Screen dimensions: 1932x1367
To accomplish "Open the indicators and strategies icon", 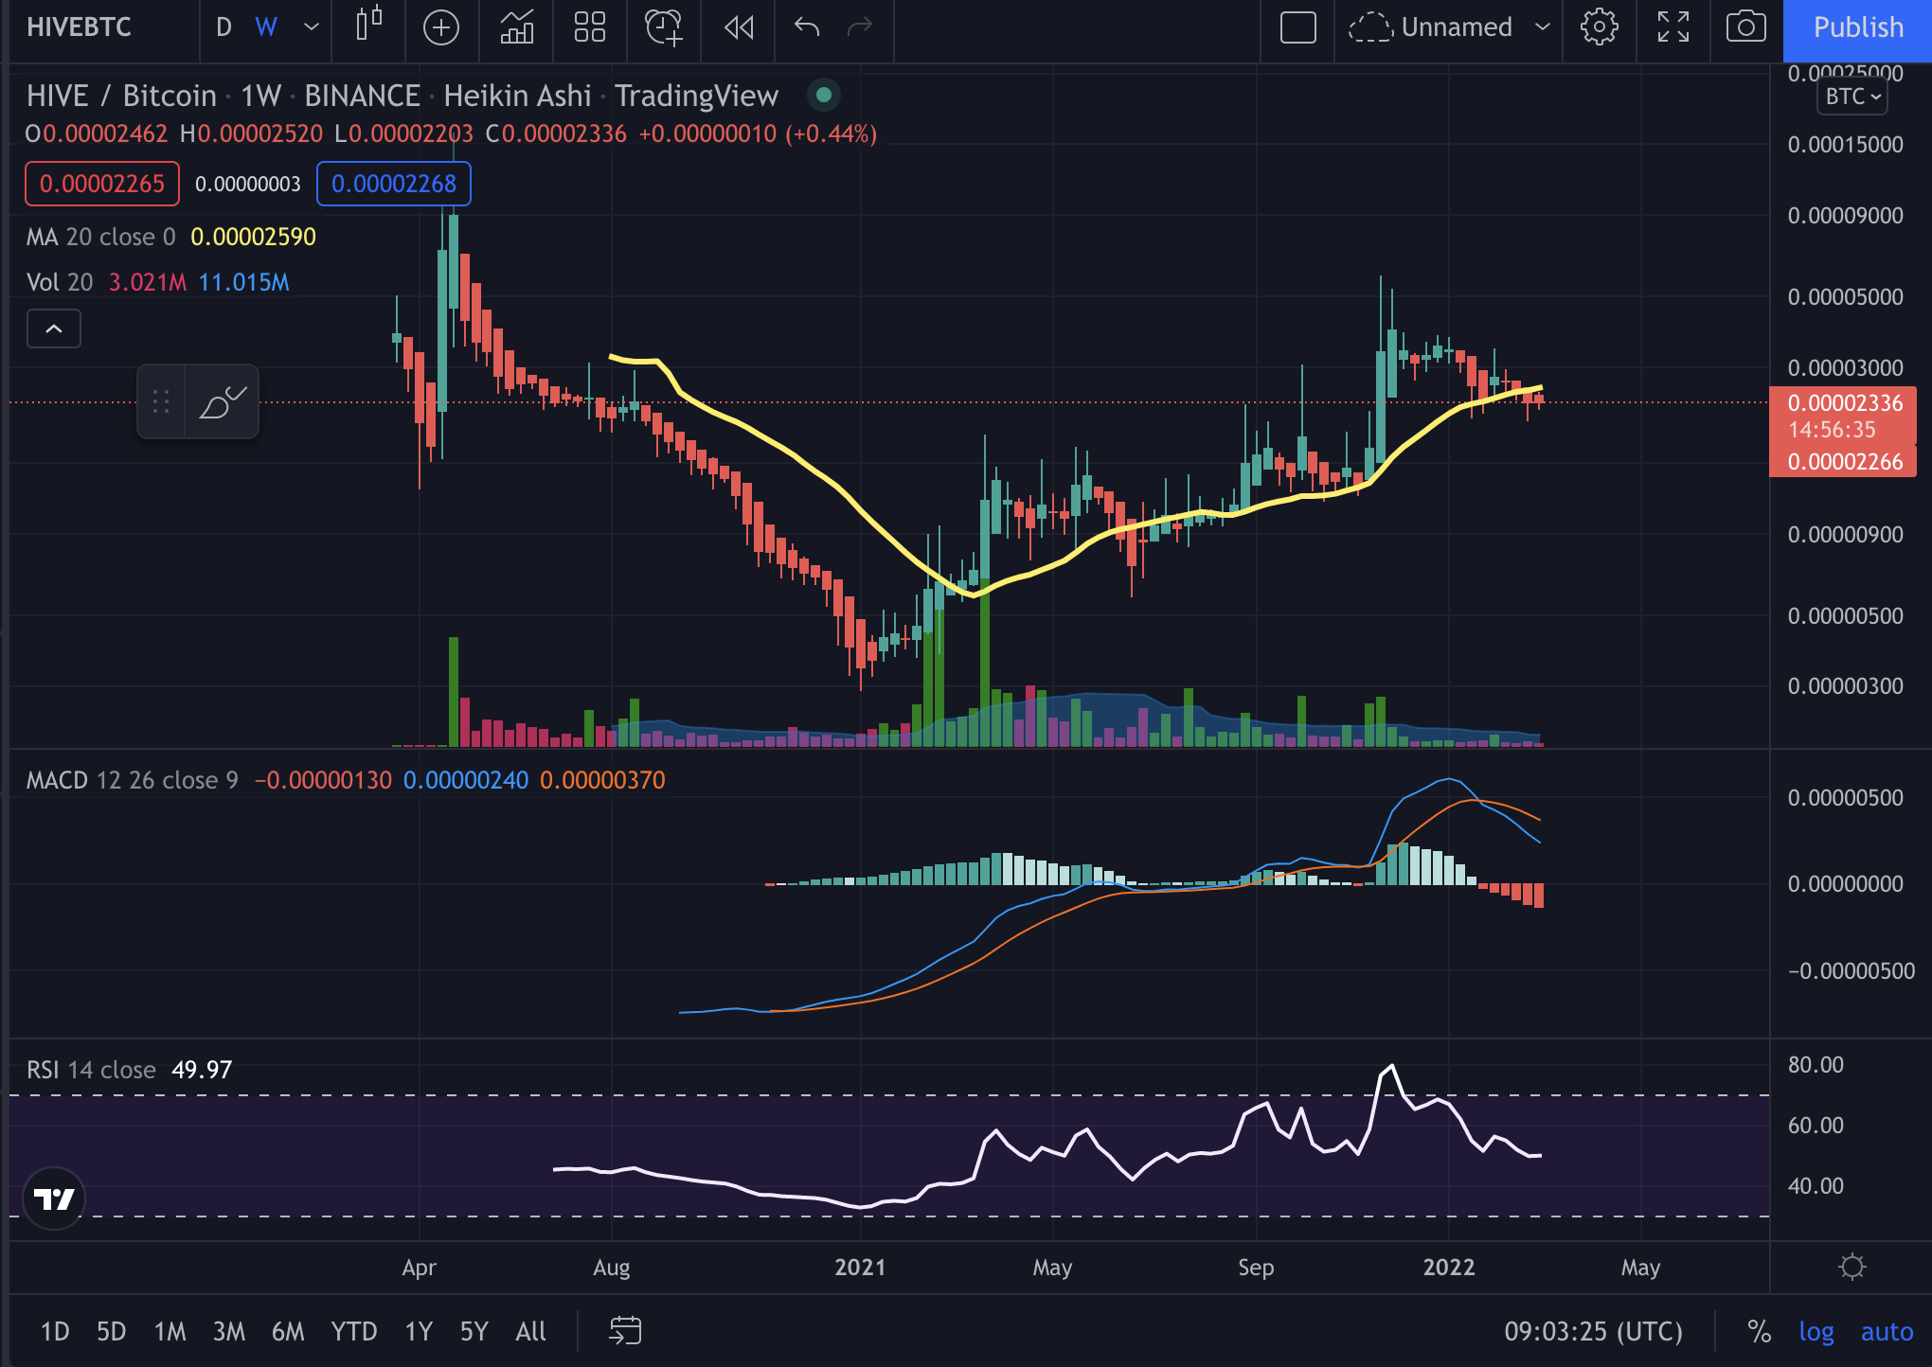I will [517, 27].
